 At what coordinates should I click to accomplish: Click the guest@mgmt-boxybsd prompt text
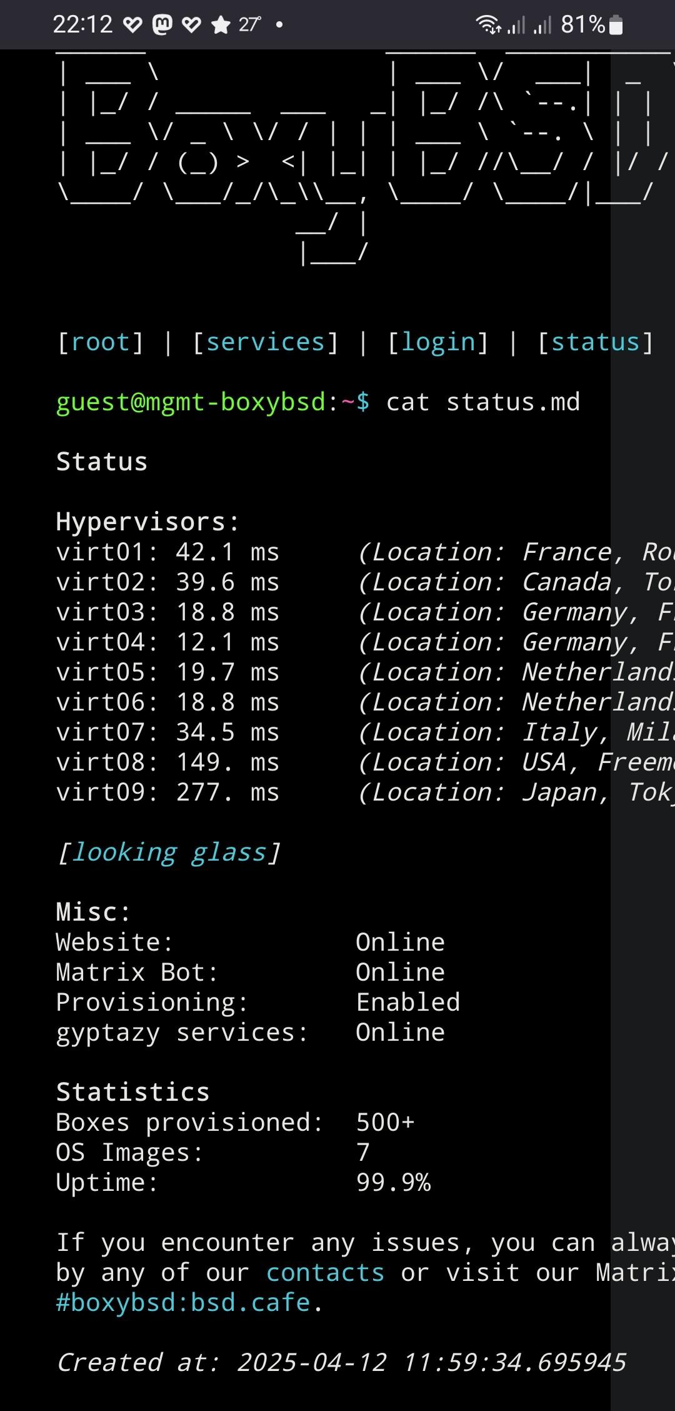(x=191, y=402)
